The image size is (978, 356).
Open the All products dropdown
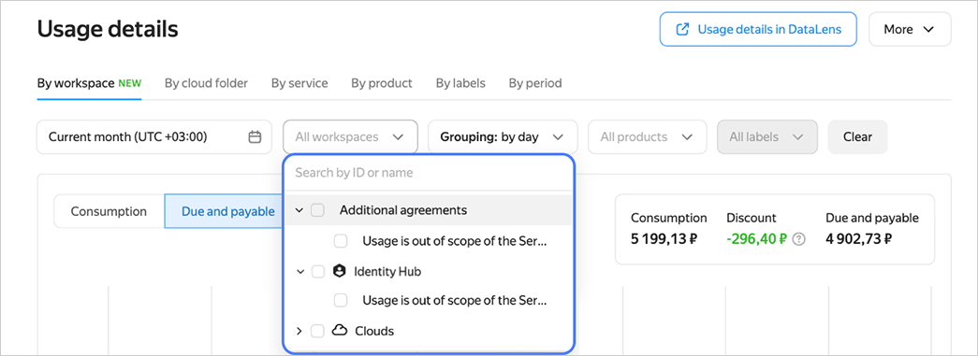point(647,137)
